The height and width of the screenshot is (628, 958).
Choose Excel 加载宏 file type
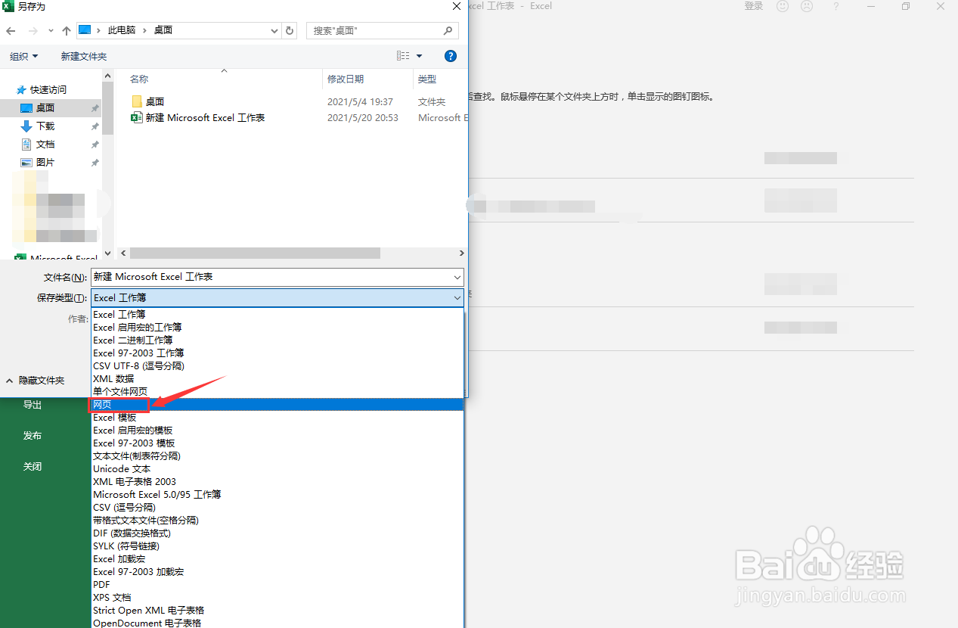pyautogui.click(x=277, y=559)
